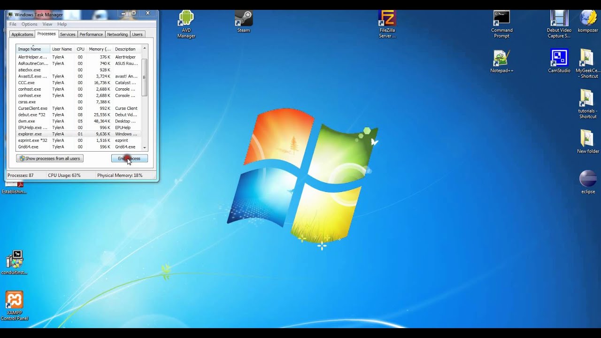Click the 25,556 K memory value
601x338 pixels.
(x=102, y=115)
